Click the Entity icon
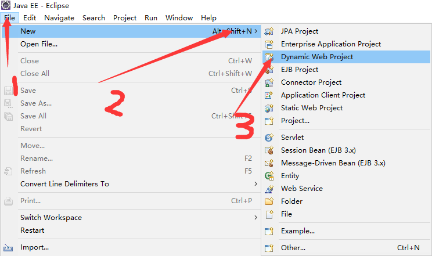Screen dimensions: 432x256 pyautogui.click(x=269, y=176)
